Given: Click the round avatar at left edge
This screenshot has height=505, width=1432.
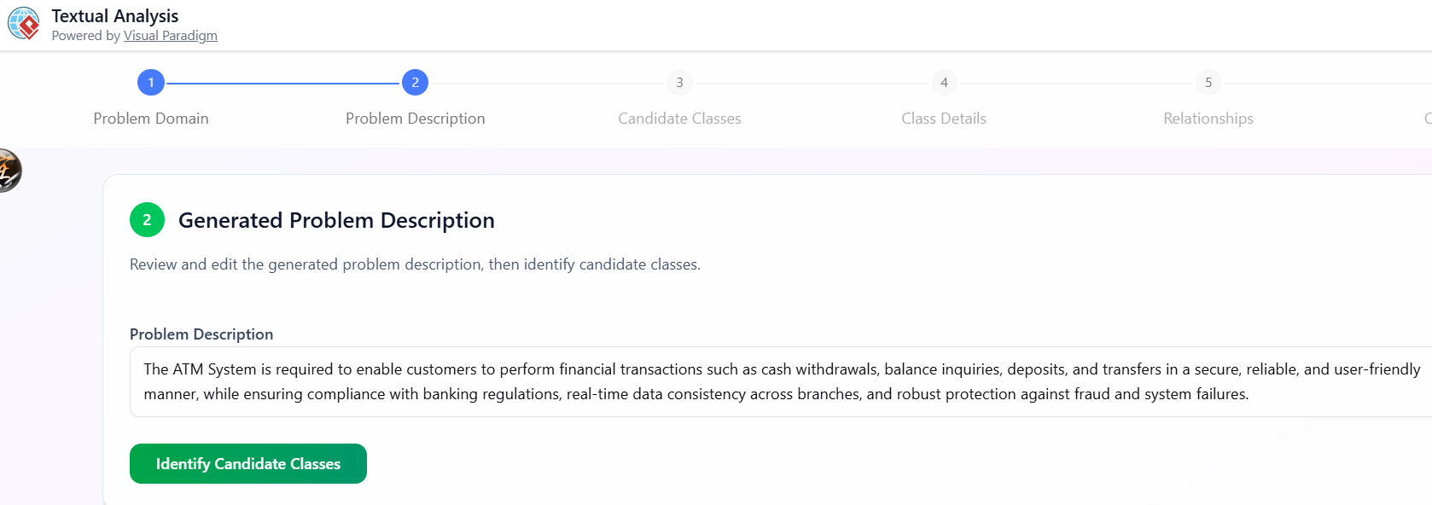Looking at the screenshot, I should coord(8,171).
